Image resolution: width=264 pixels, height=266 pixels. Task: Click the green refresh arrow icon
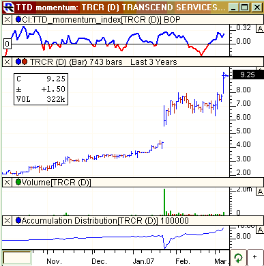pyautogui.click(x=238, y=258)
